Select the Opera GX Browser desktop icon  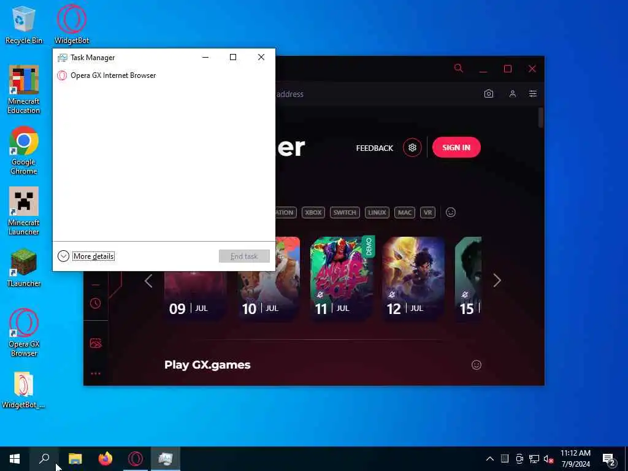(24, 332)
